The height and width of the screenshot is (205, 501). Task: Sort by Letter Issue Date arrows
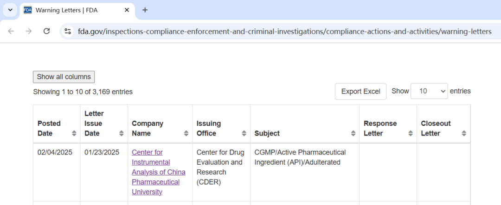[x=122, y=133]
